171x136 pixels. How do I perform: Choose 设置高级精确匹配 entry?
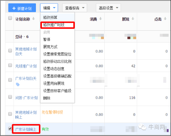tap(57, 76)
